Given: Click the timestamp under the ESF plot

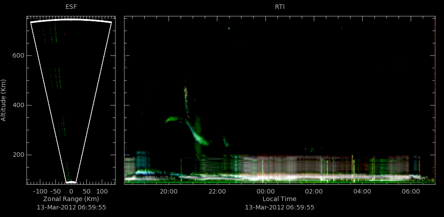Looking at the screenshot, I should [71, 207].
